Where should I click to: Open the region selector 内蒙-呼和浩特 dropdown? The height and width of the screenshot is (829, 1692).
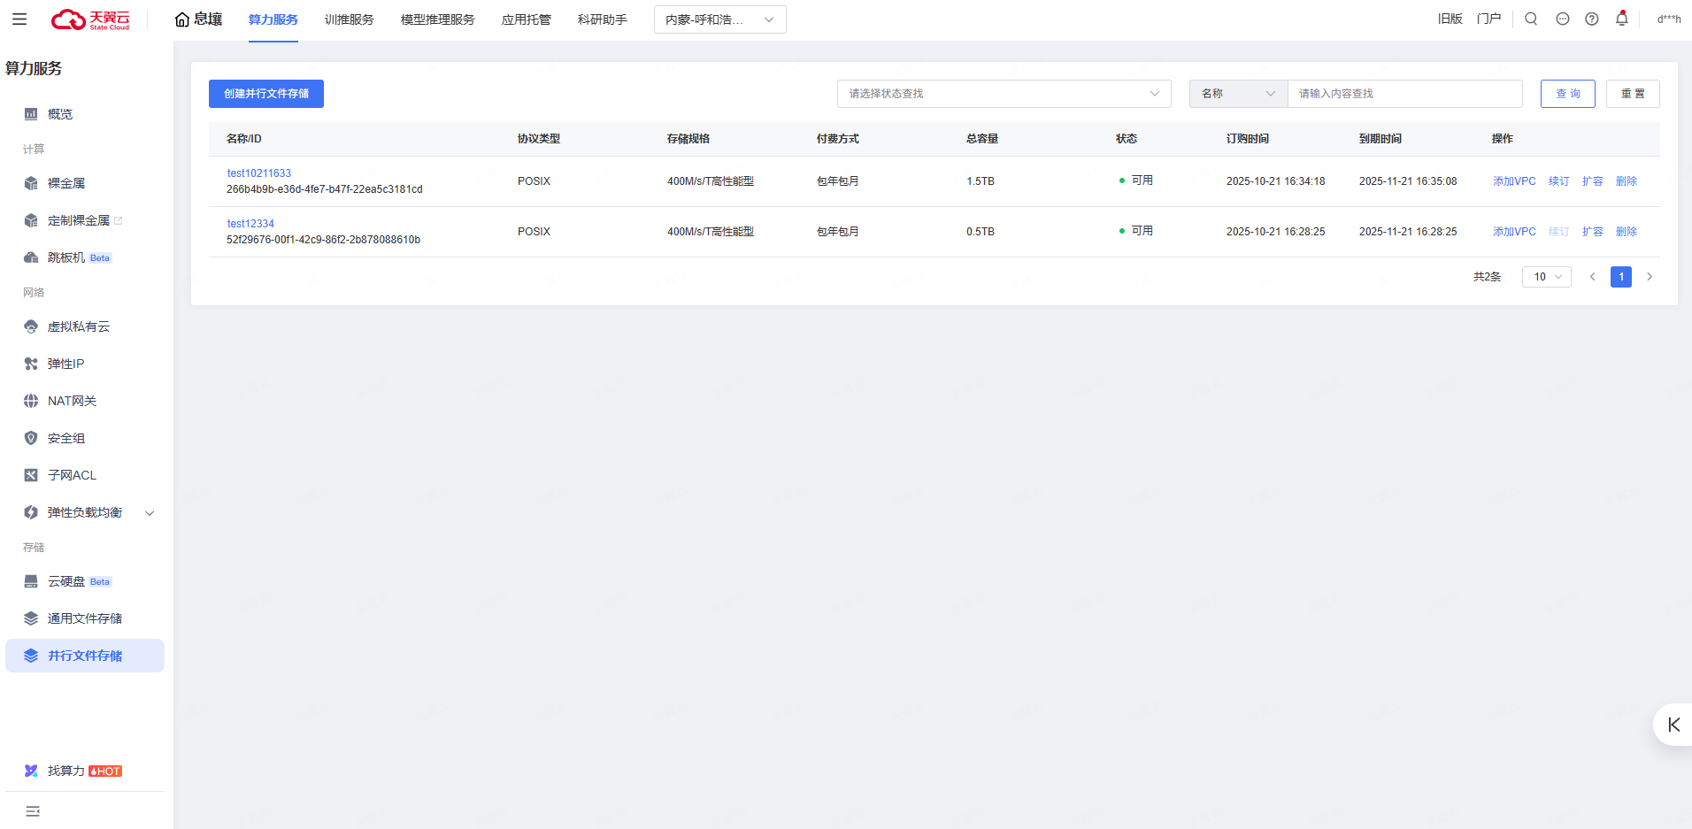coord(719,19)
